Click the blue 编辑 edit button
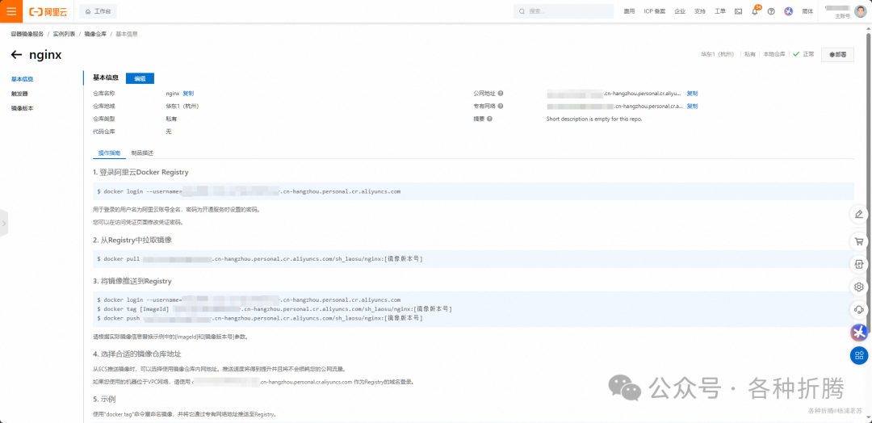The width and height of the screenshot is (872, 423). (140, 78)
